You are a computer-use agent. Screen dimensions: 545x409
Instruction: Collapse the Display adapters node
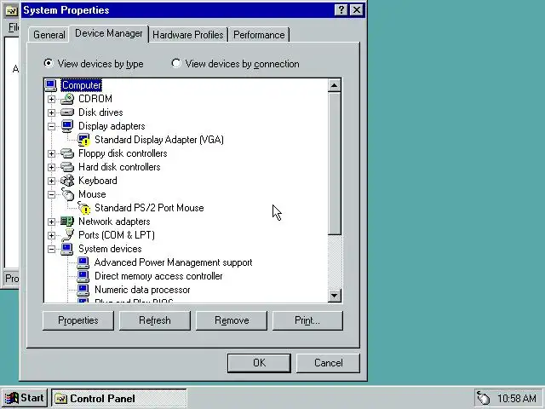click(51, 126)
